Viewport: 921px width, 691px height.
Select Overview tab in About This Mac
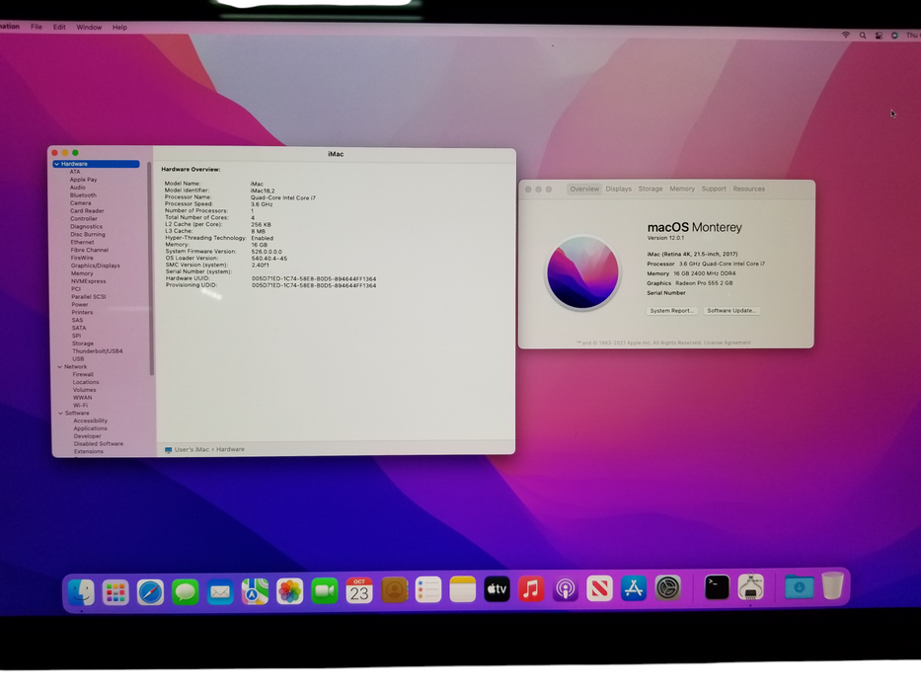584,190
